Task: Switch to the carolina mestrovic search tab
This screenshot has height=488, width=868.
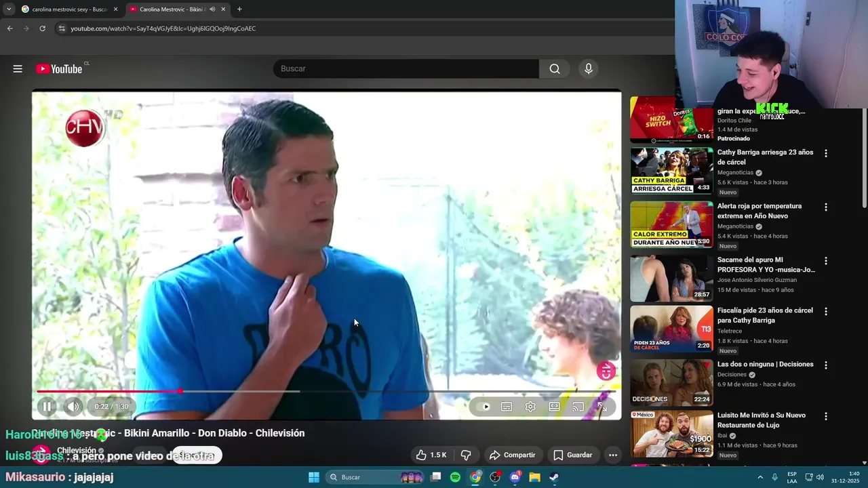Action: (69, 9)
